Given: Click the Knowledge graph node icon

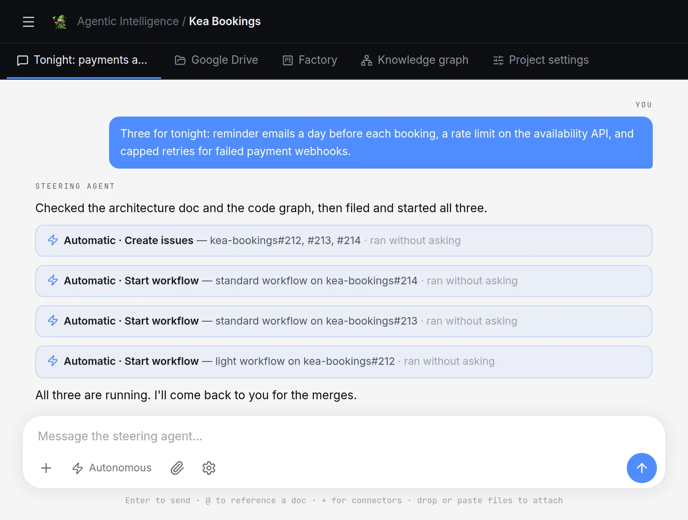Looking at the screenshot, I should 367,60.
